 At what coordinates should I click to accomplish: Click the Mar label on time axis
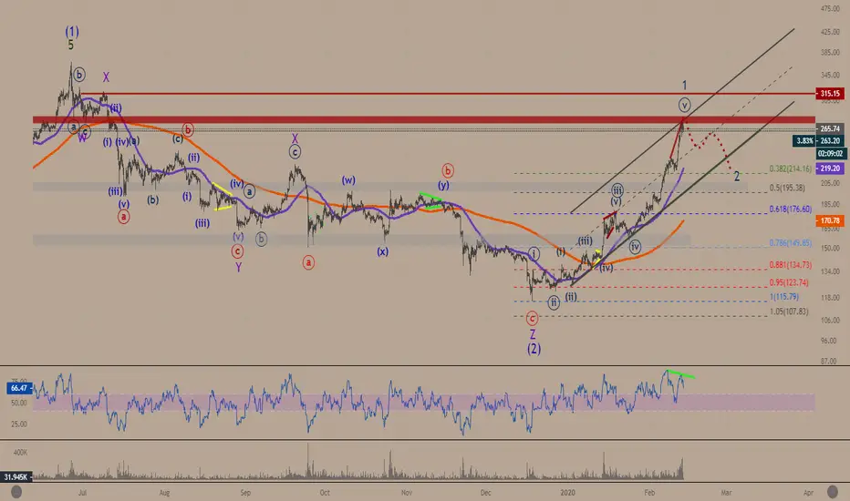[726, 493]
